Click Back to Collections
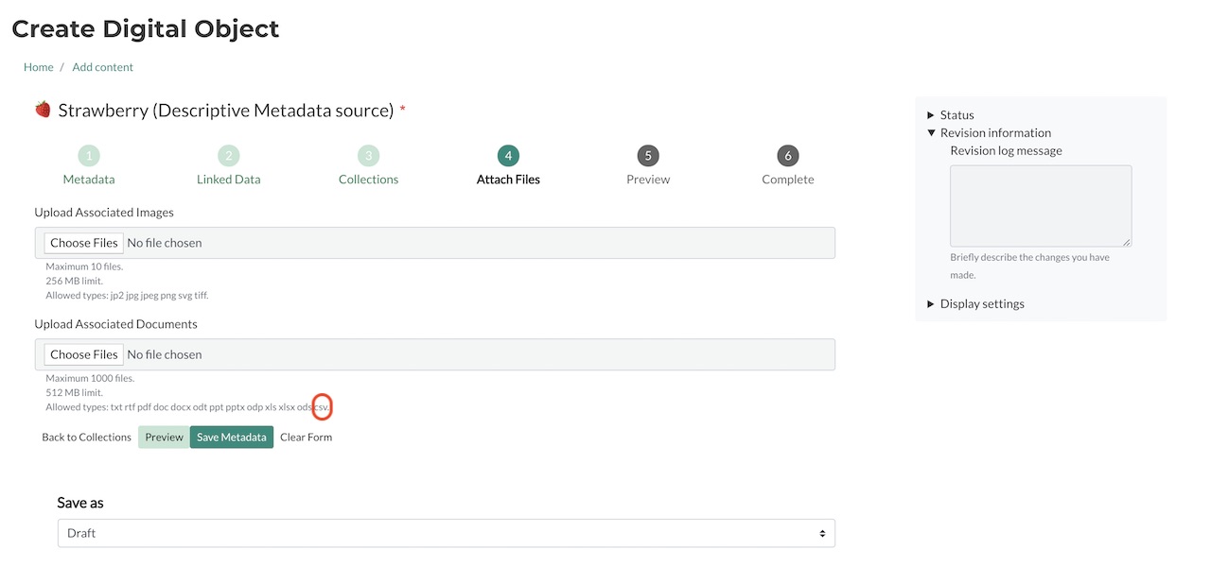The image size is (1211, 567). click(86, 438)
